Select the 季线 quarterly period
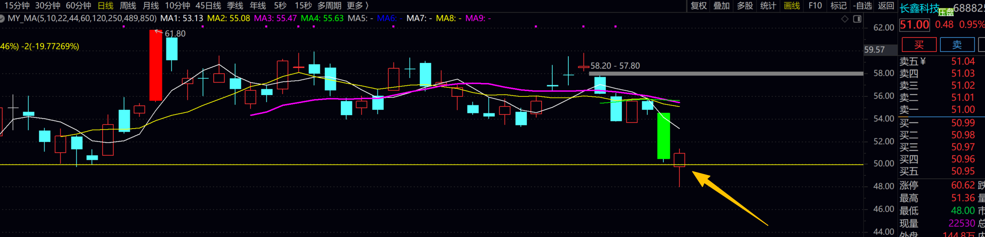The height and width of the screenshot is (237, 985). 235,6
